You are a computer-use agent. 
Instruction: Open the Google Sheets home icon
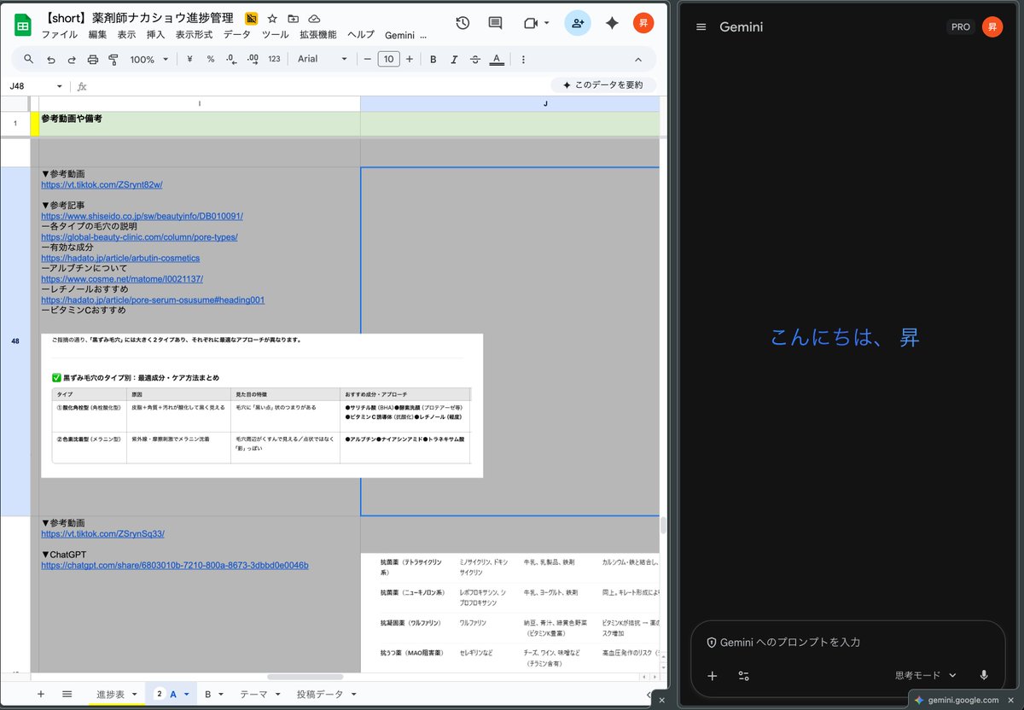(x=23, y=26)
